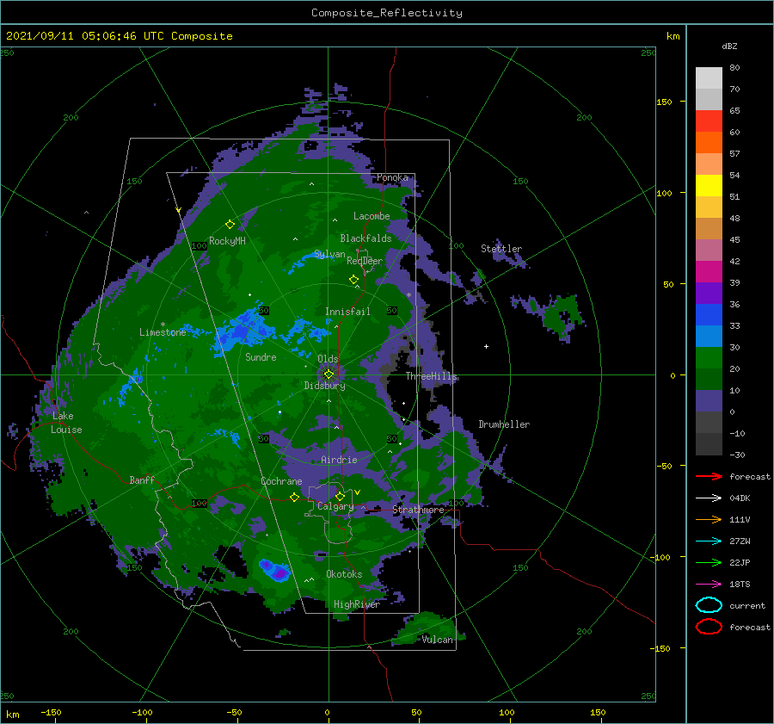Click the Strathmore label

pos(418,510)
